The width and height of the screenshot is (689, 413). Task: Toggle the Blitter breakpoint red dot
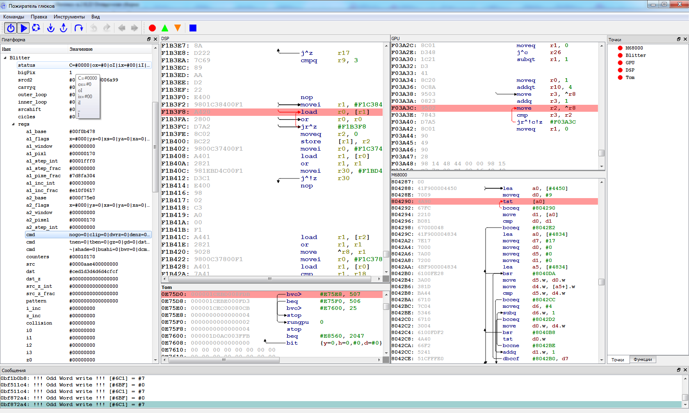click(620, 56)
